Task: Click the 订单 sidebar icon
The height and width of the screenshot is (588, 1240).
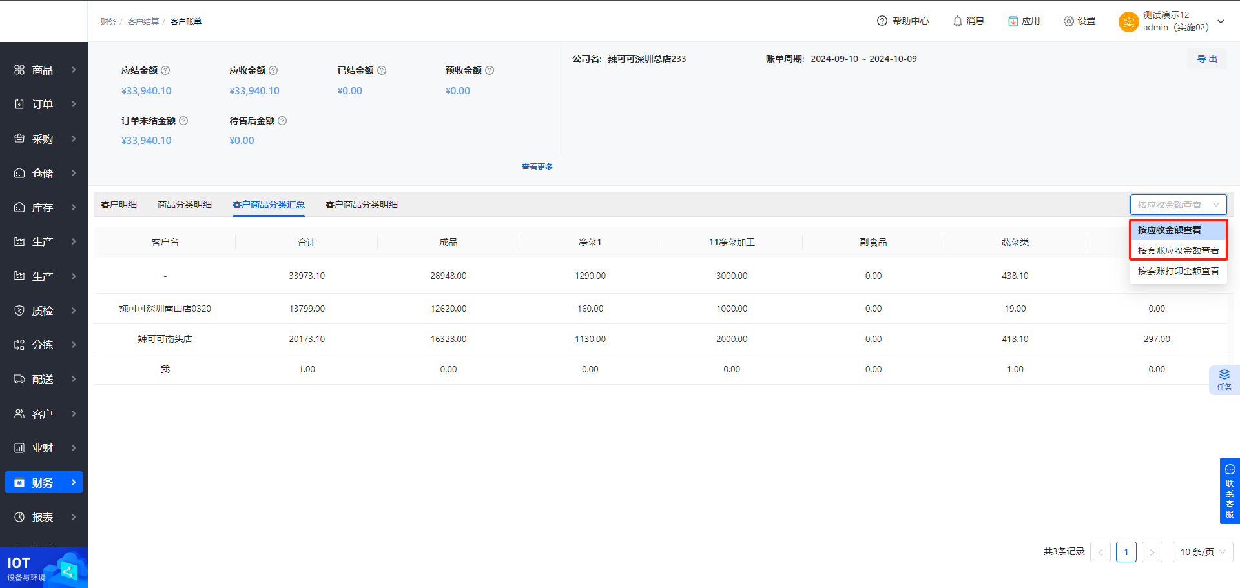Action: (19, 104)
